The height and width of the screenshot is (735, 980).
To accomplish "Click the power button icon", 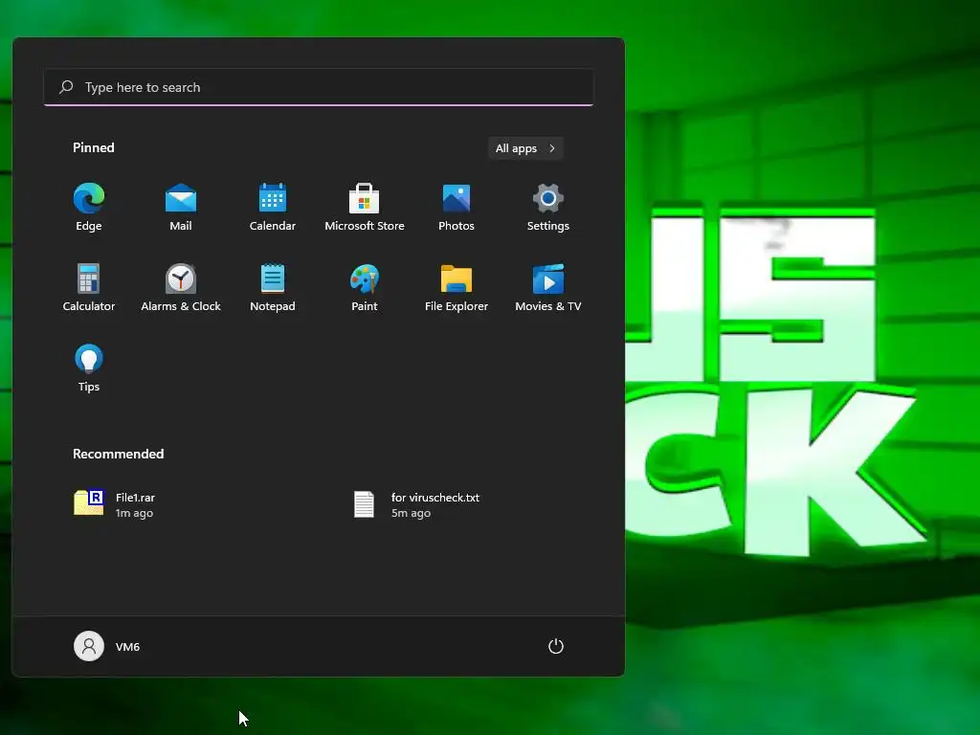I will point(556,646).
